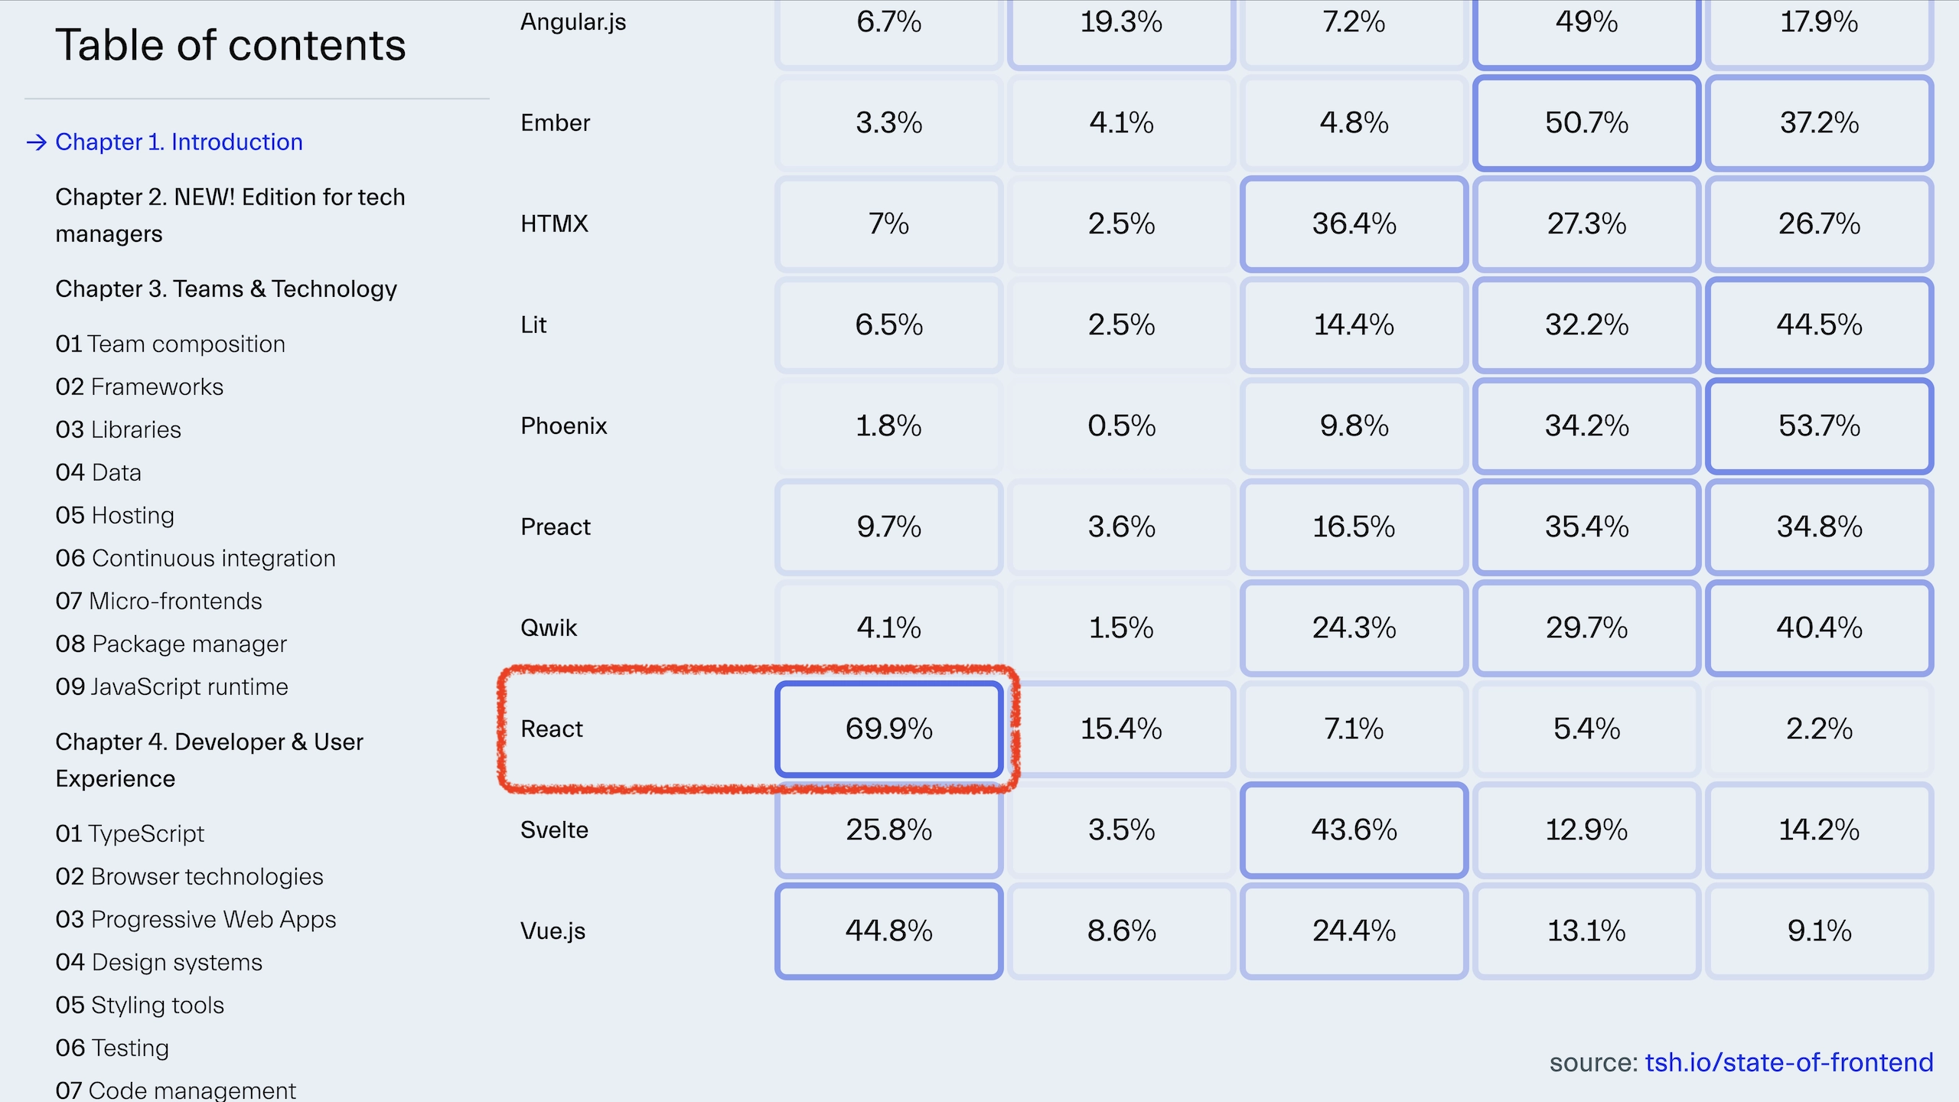Open the 01 TypeScript section
Viewport: 1959px width, 1102px height.
click(129, 833)
